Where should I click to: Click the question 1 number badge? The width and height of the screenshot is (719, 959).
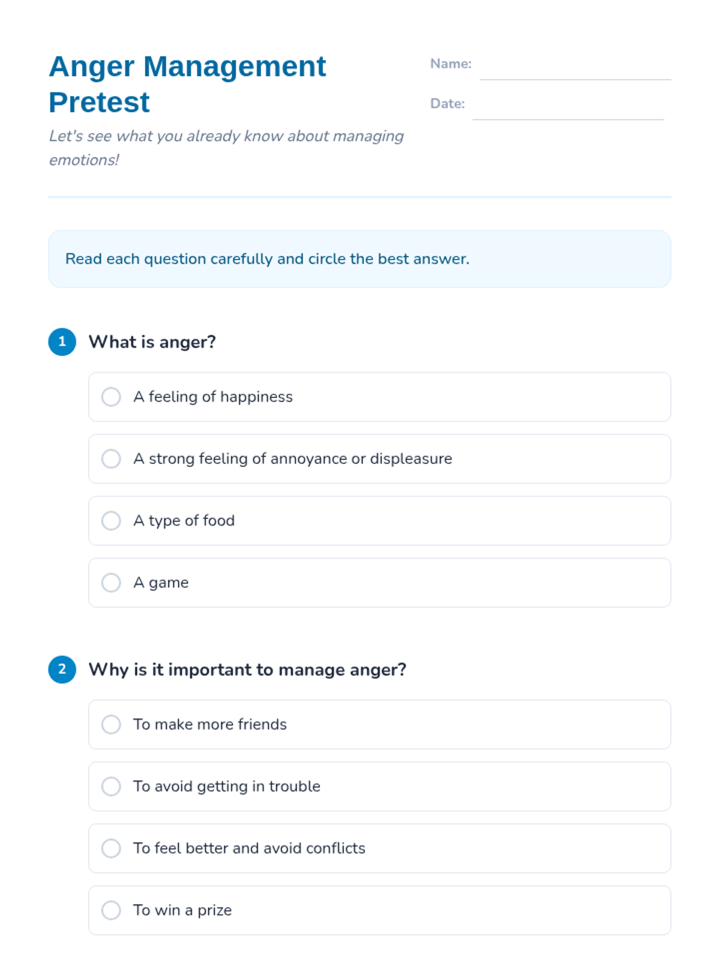click(x=62, y=342)
